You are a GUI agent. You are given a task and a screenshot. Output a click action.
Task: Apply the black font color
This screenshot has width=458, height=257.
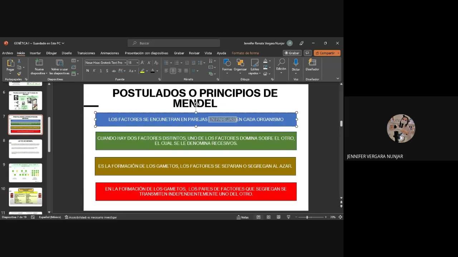152,71
